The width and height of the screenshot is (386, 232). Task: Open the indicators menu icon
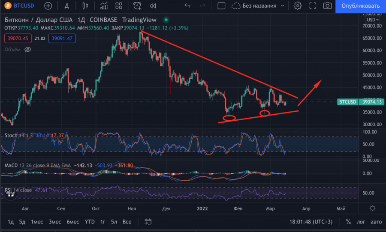tap(104, 6)
